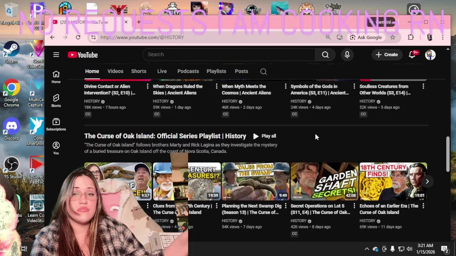The width and height of the screenshot is (456, 256).
Task: Close the HISTORY - YouTube browser tab
Action: tap(126, 22)
